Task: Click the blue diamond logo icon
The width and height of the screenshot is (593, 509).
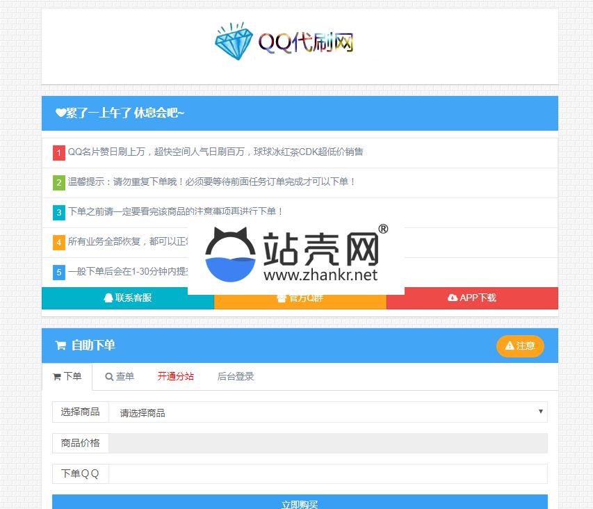Action: point(235,42)
